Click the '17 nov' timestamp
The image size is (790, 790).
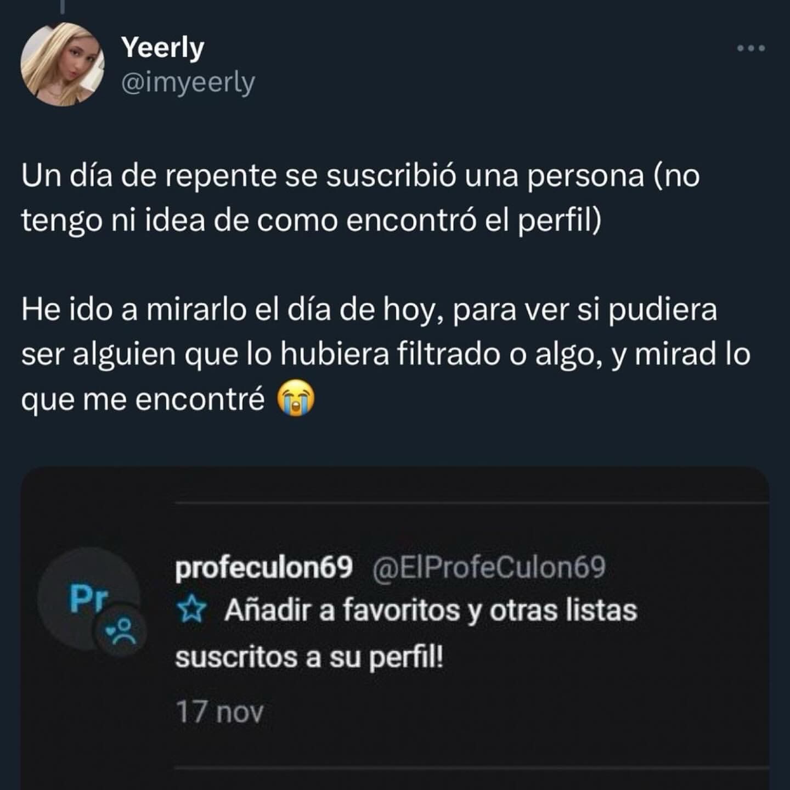coord(219,712)
